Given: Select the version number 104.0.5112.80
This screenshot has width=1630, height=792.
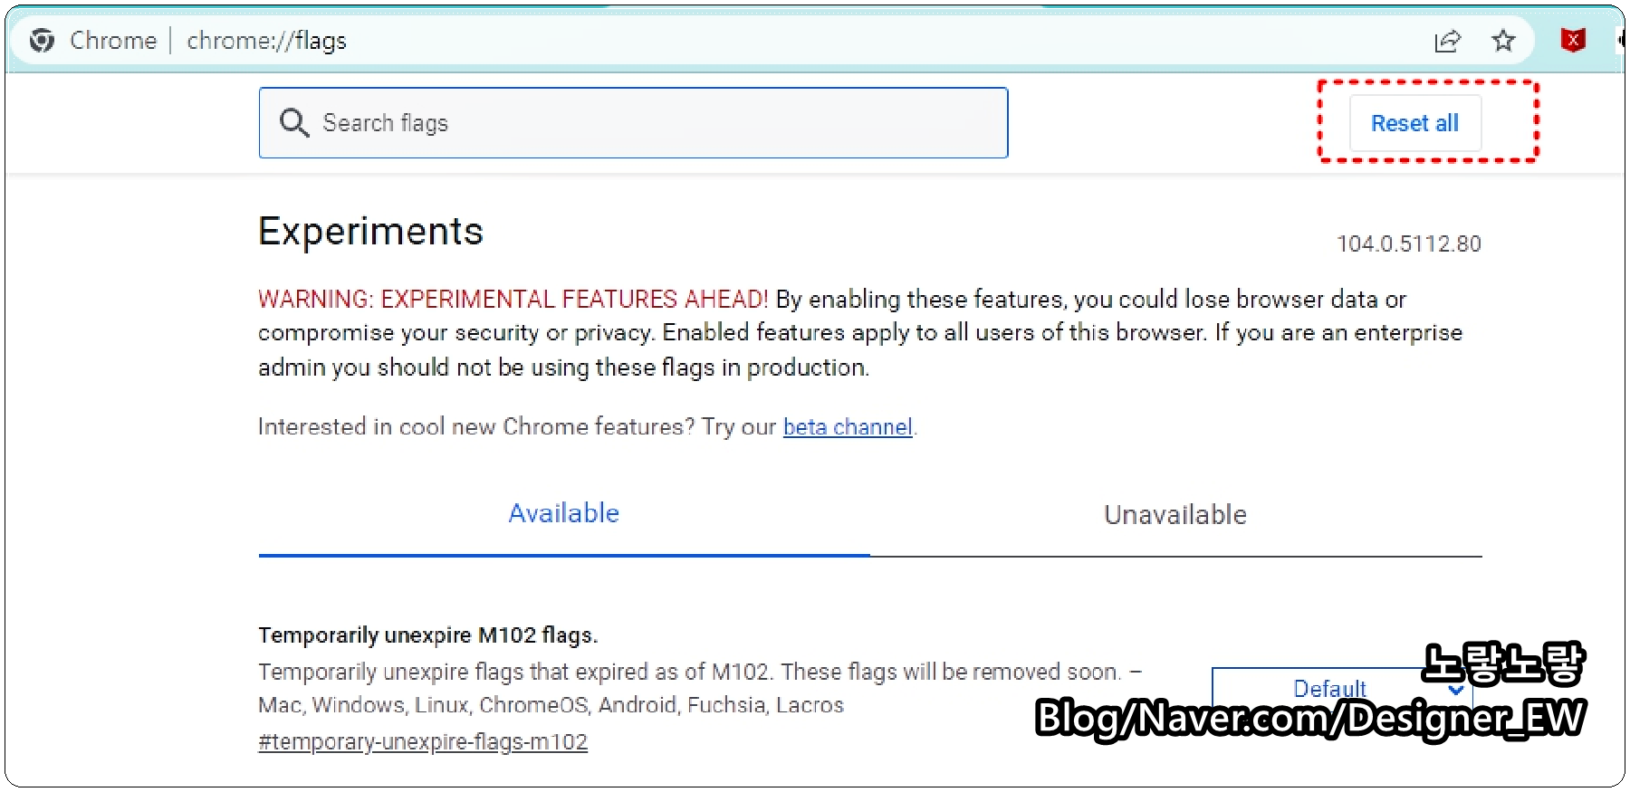Looking at the screenshot, I should [1409, 243].
